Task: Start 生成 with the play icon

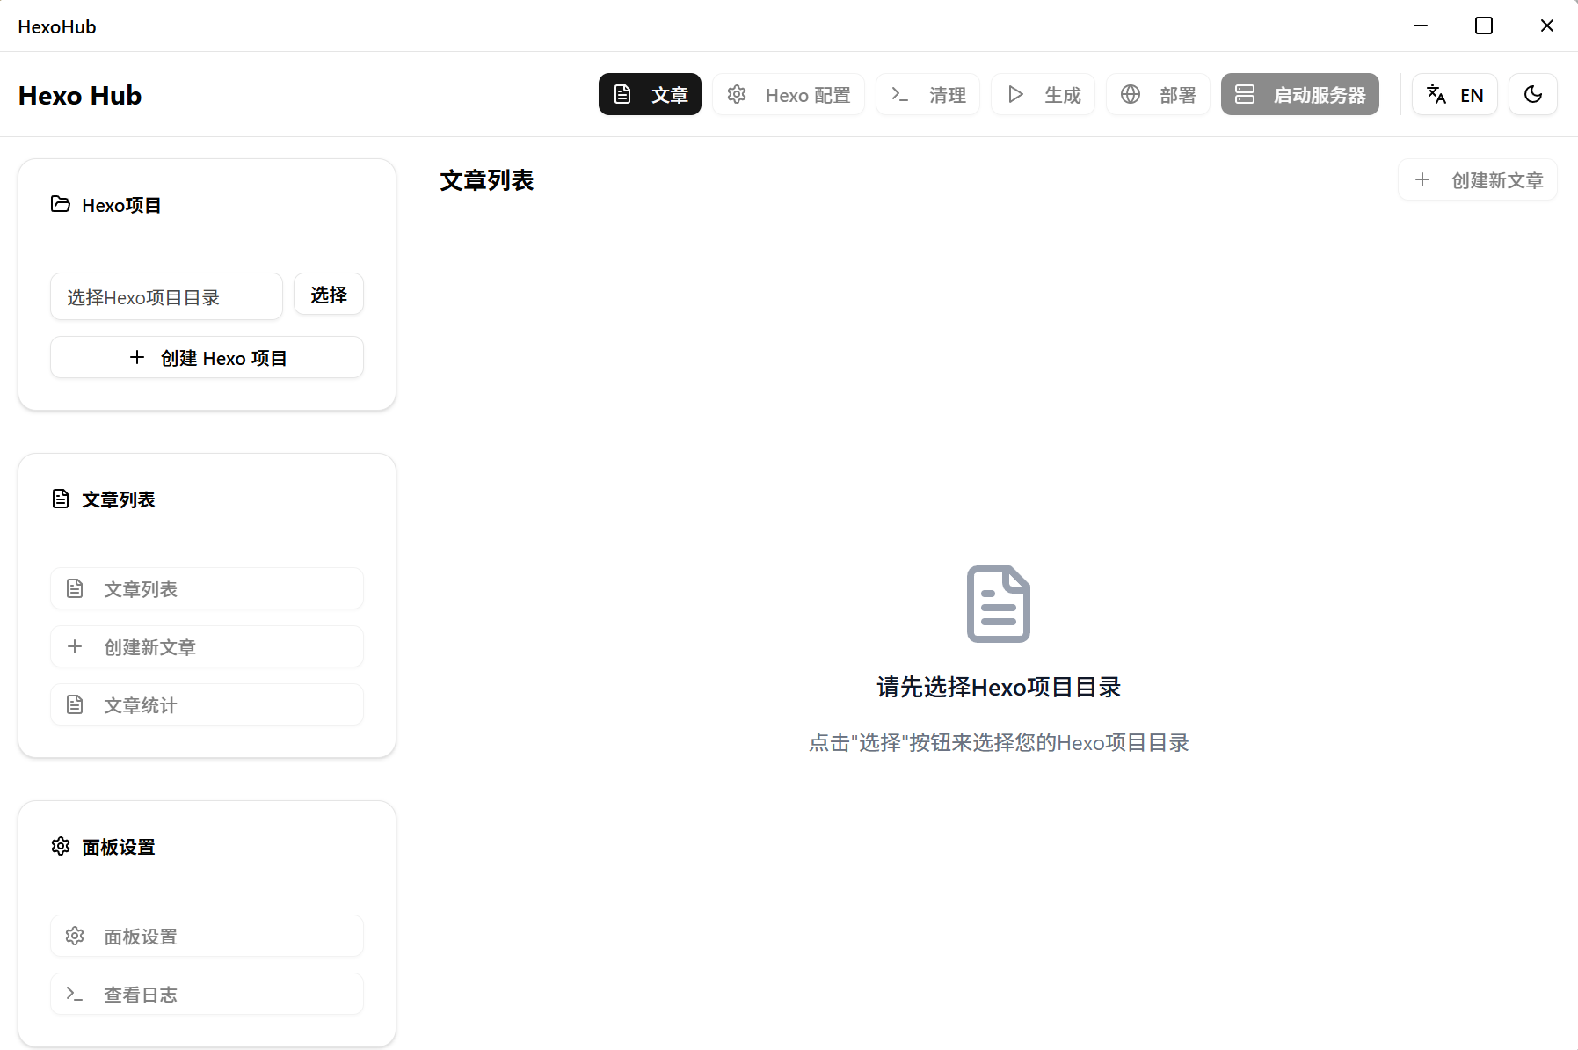Action: 1015,94
